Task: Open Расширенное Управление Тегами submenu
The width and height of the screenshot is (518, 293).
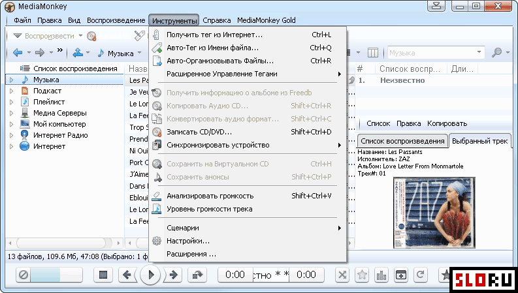Action: (x=248, y=74)
